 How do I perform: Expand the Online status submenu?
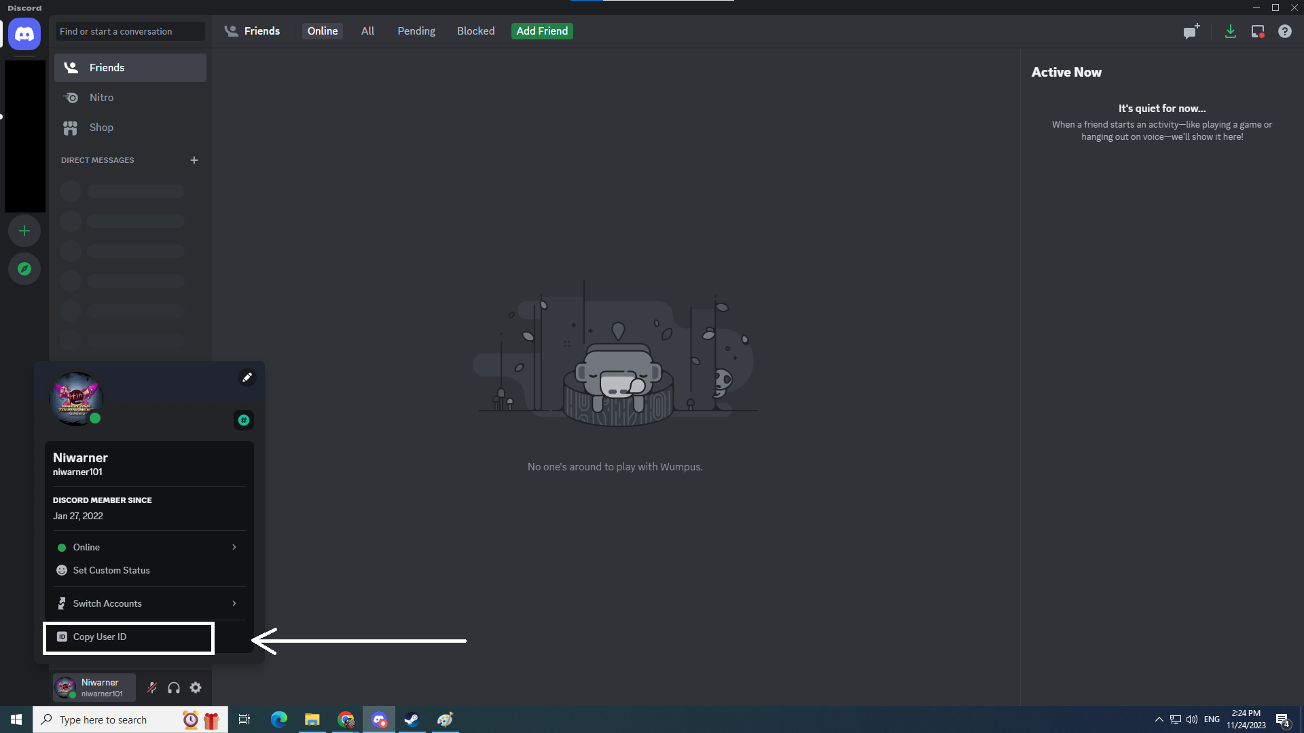click(149, 547)
